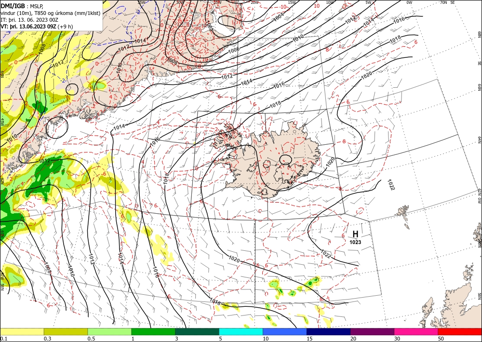The height and width of the screenshot is (342, 482).
Task: Click the yellow 0.1 precipitation legend swatch
Action: point(22,331)
